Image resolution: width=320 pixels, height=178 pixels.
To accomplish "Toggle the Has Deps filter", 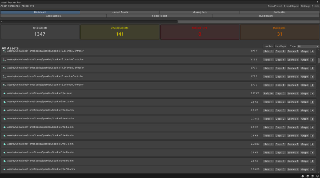I will tap(281, 46).
